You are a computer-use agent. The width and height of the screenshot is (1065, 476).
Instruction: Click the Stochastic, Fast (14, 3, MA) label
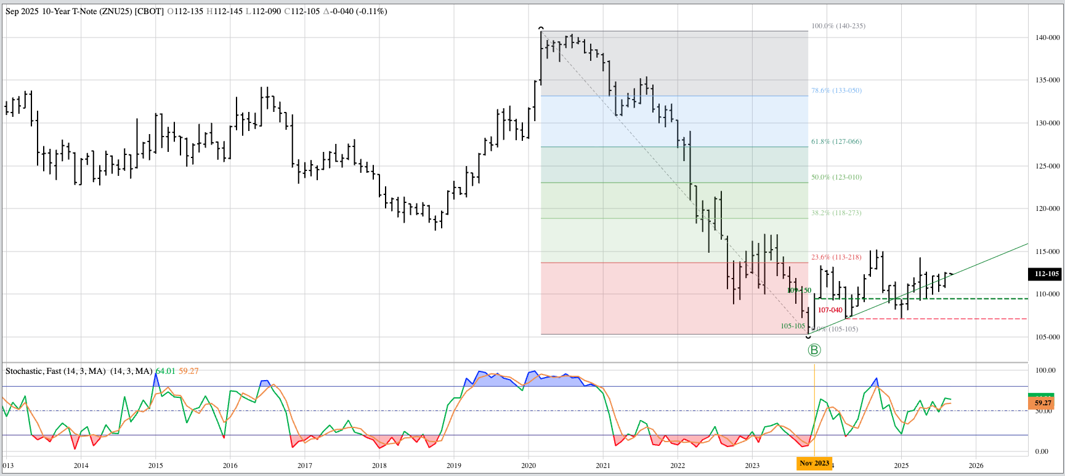click(78, 371)
